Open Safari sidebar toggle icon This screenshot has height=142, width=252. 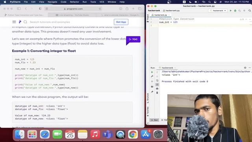(x=19, y=9)
